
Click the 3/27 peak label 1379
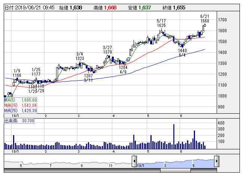107,52
